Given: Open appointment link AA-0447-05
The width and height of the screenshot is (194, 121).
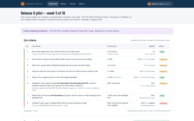Looking at the screenshot, I should [x=53, y=88].
